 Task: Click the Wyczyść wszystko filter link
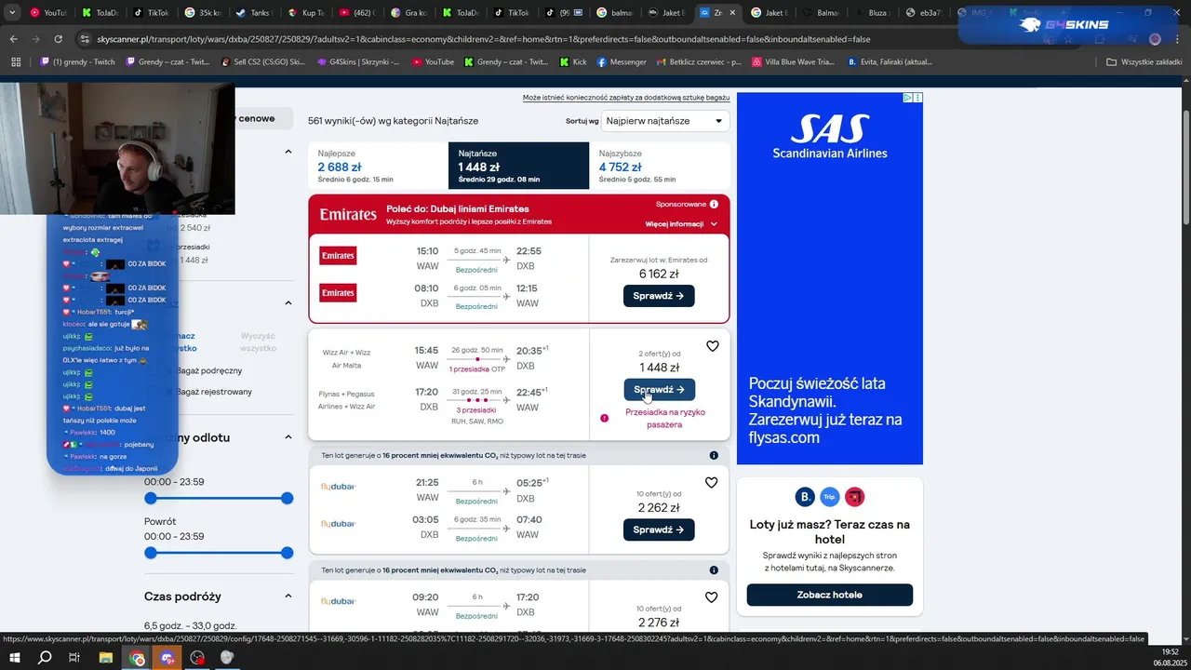(x=259, y=342)
